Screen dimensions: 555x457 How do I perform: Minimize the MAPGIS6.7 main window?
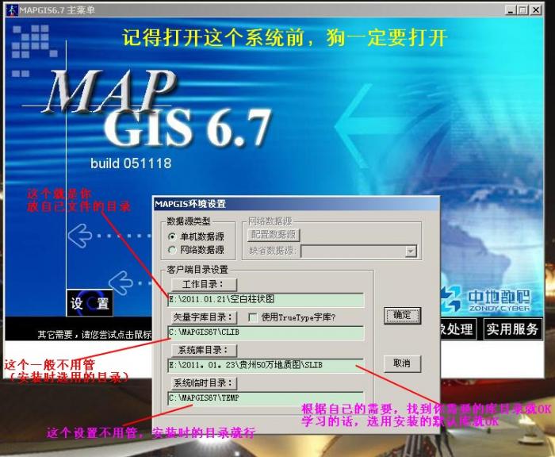click(510, 10)
